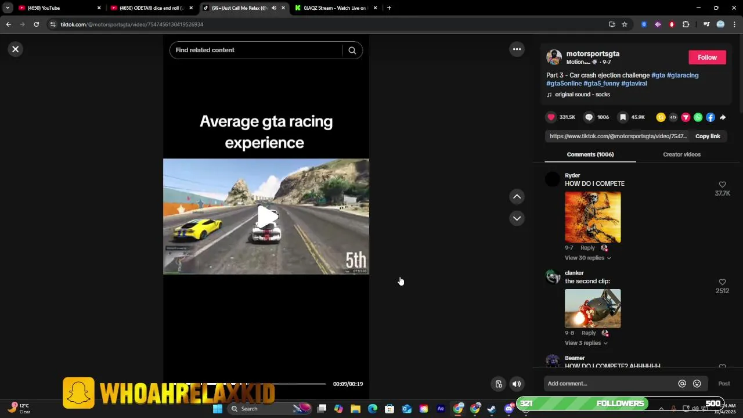Mute the video with speaker icon
The width and height of the screenshot is (743, 418).
click(x=517, y=384)
